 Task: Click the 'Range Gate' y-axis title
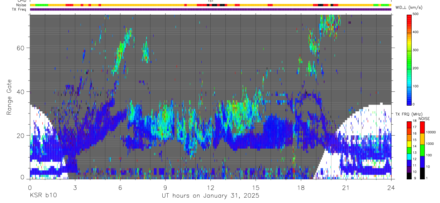[10, 97]
